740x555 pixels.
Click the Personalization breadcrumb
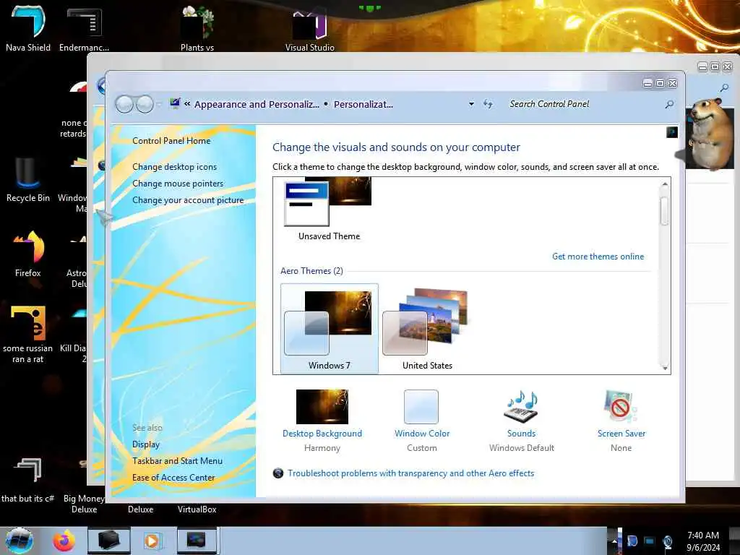tap(363, 104)
